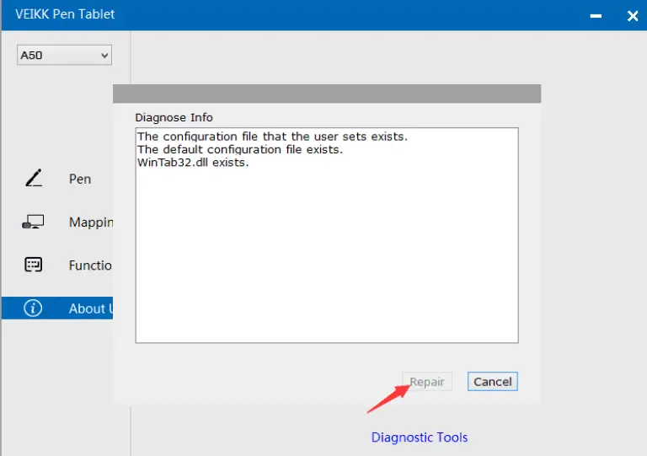The height and width of the screenshot is (456, 647).
Task: Click the 'Diagnose Info' label
Action: (x=174, y=118)
